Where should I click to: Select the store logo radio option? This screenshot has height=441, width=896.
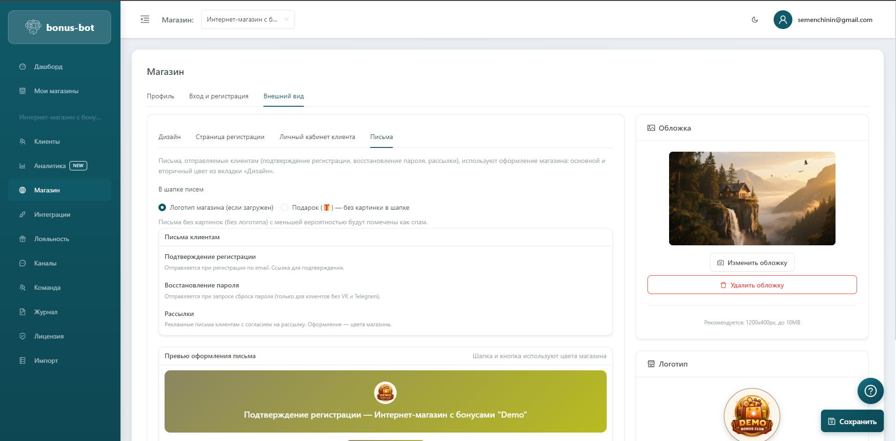tap(162, 207)
